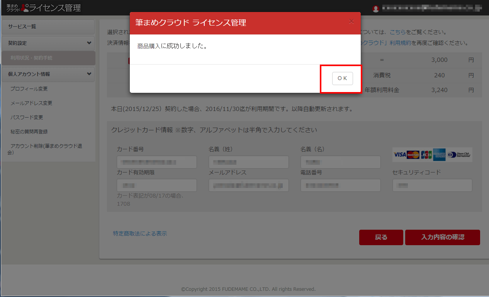Click the 戻る button

[x=381, y=237]
